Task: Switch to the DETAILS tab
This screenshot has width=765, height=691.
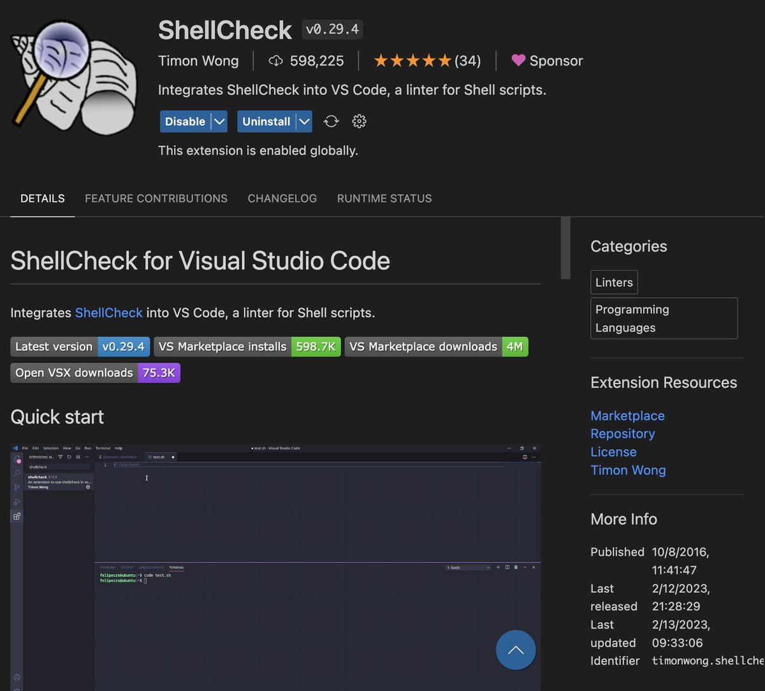Action: (x=43, y=199)
